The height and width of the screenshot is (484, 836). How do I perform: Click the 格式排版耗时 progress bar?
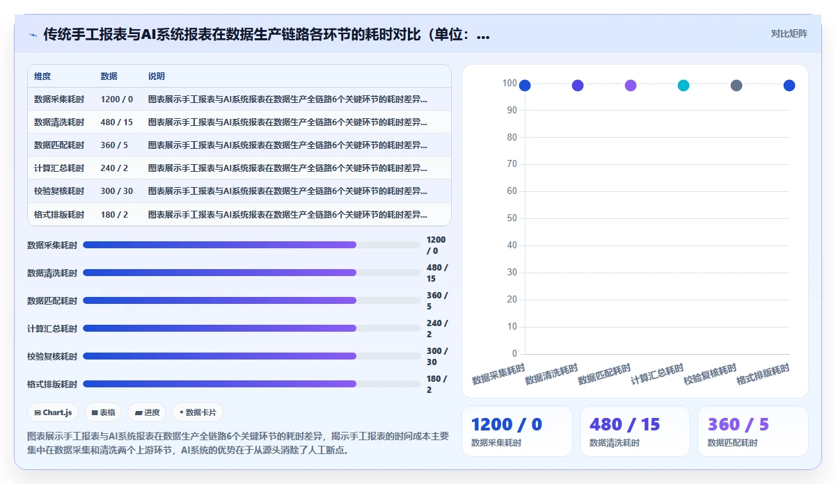click(x=252, y=384)
